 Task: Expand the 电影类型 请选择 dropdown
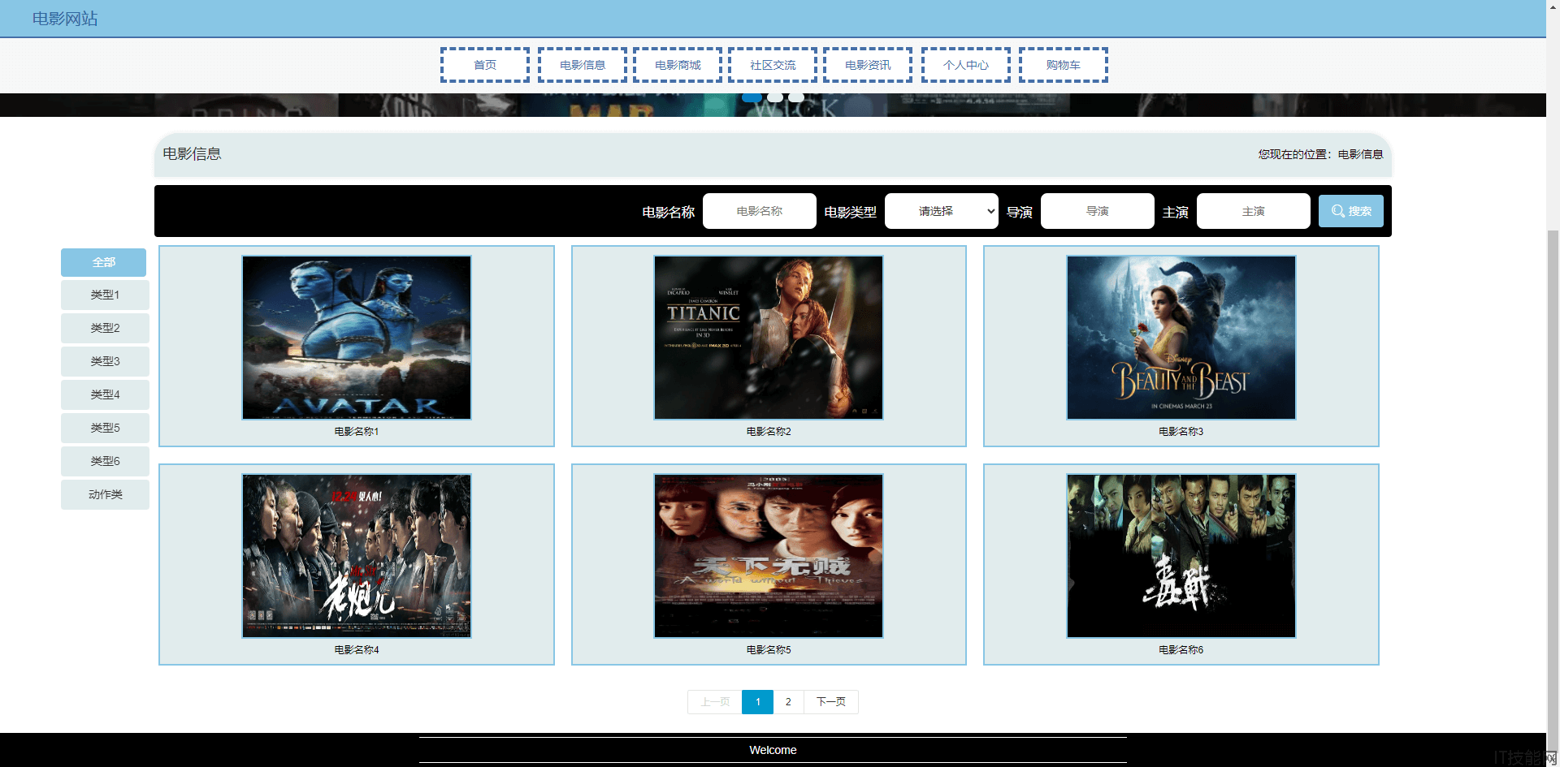coord(942,211)
